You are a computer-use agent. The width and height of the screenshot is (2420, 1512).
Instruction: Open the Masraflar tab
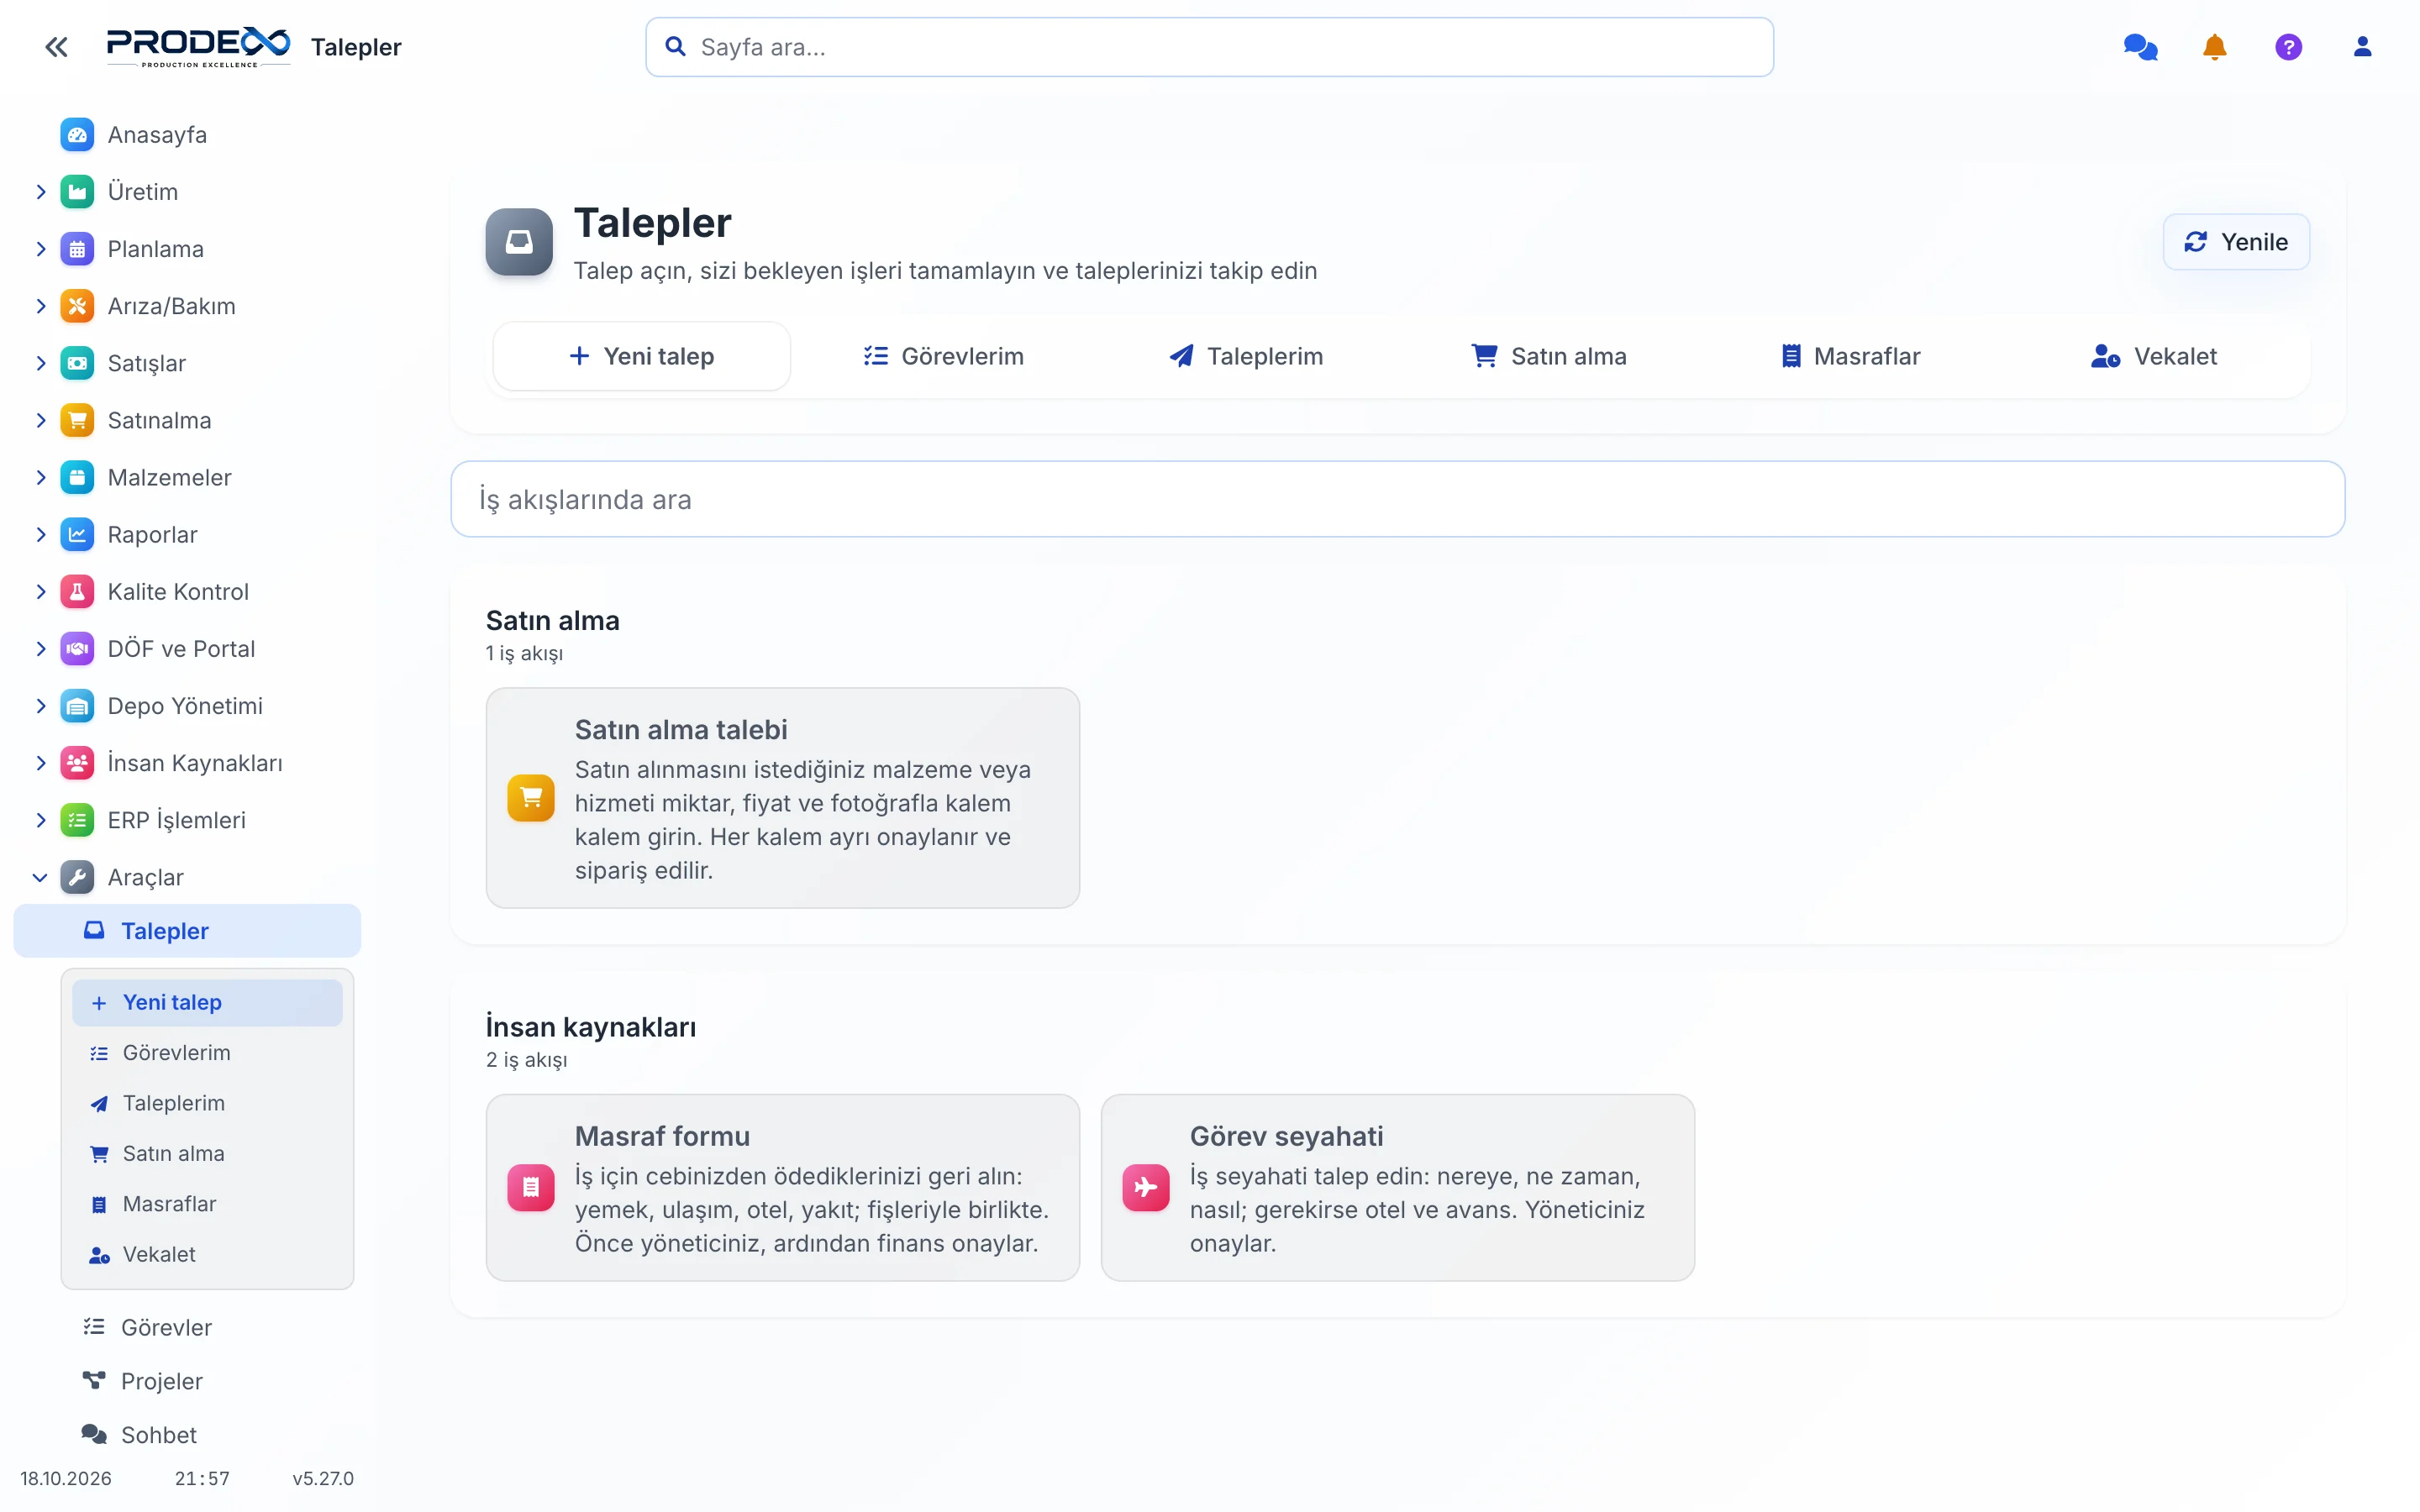coord(1851,356)
